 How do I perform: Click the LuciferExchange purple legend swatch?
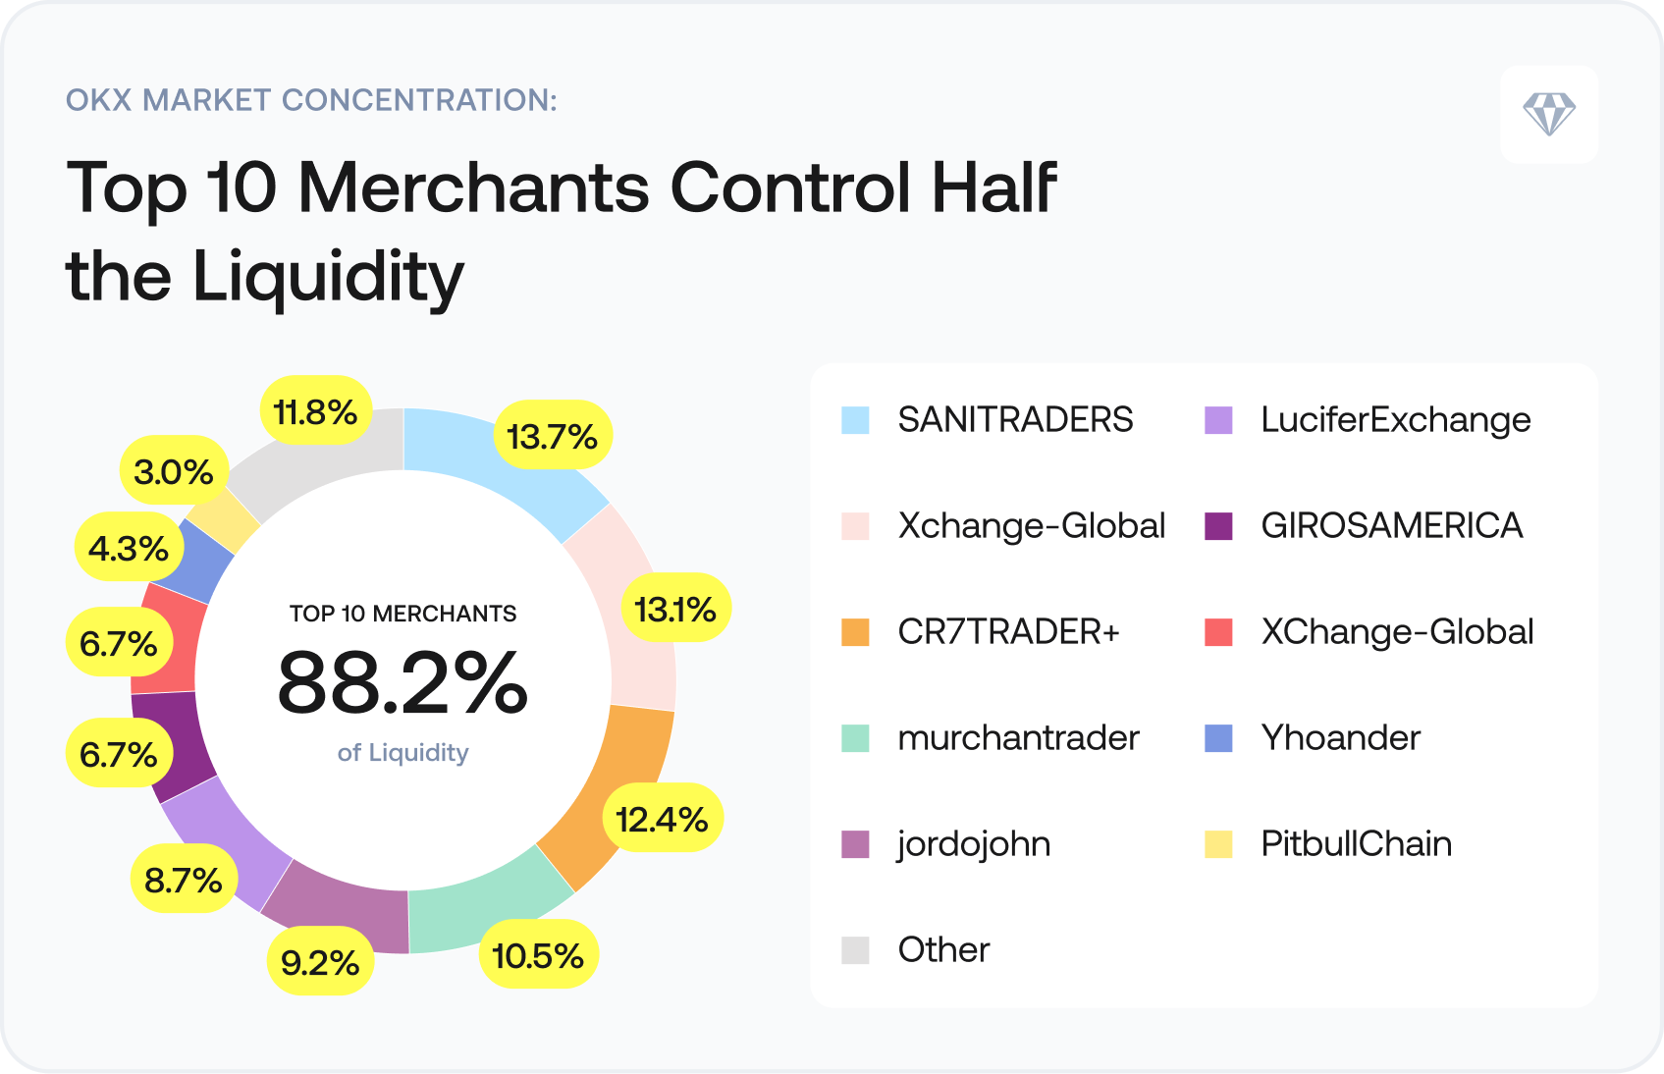[1218, 420]
